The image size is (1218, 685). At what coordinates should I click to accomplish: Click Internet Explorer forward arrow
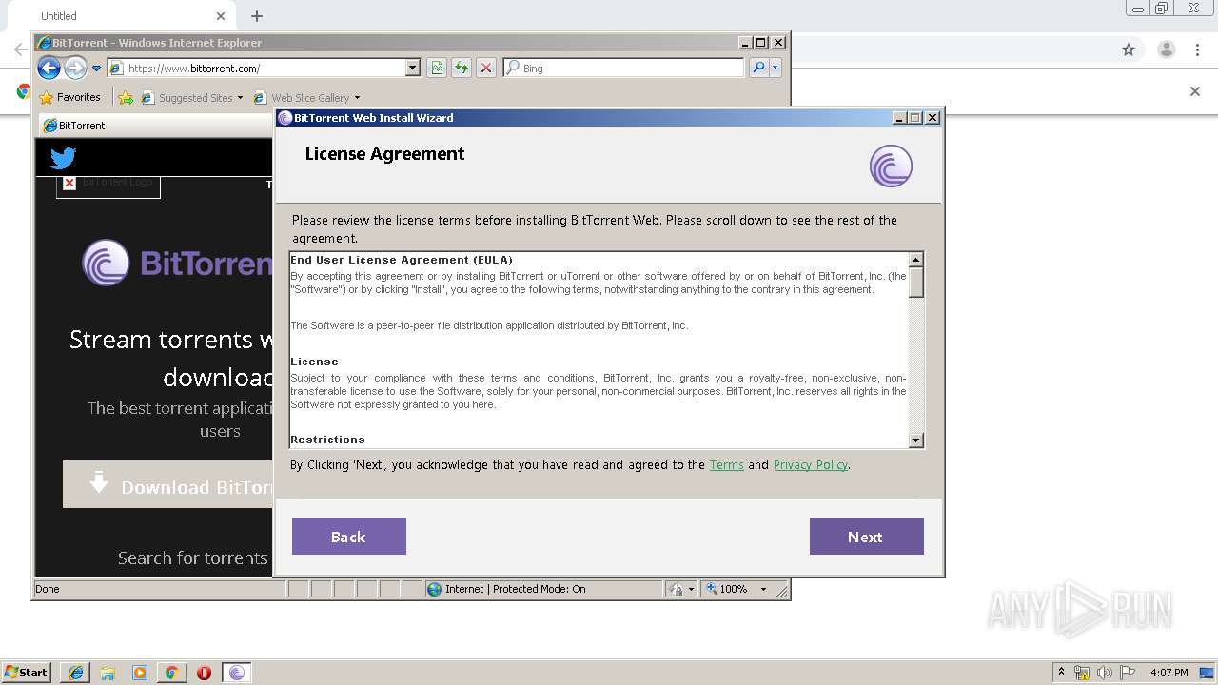75,68
